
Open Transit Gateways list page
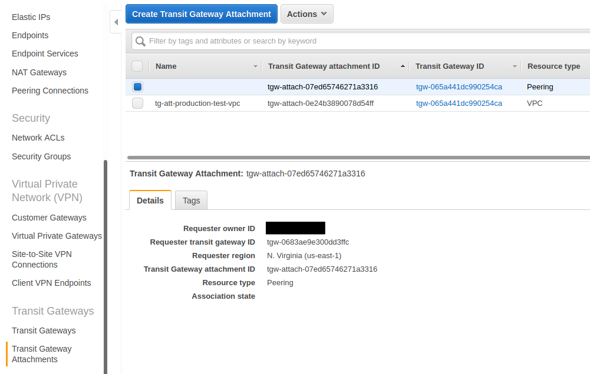coord(44,330)
